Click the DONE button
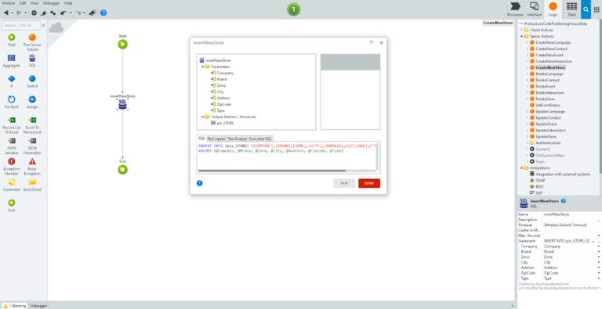Viewport: 602px width, 309px height. (369, 183)
